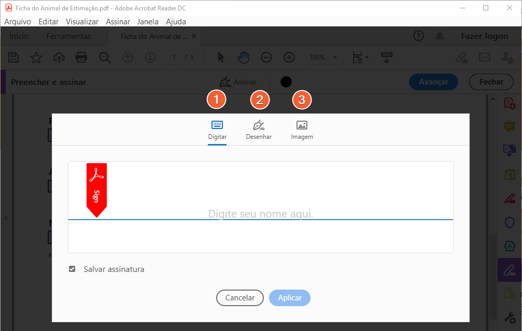
Task: Open the Arquivo menu
Action: [18, 21]
